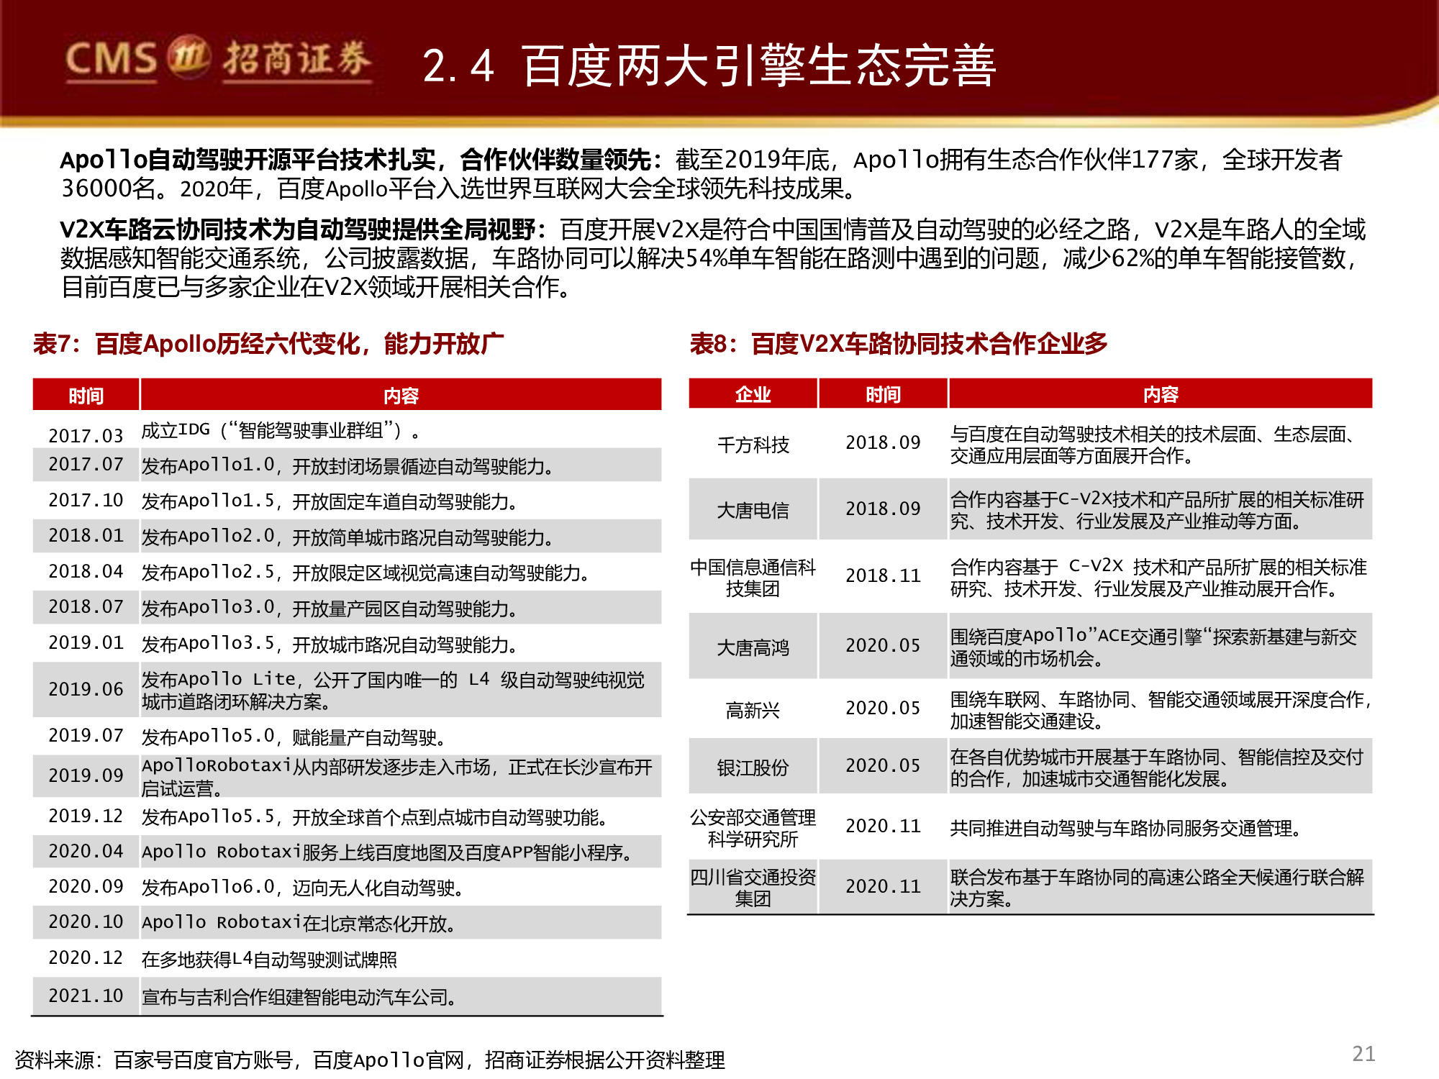
Task: Select the 2018.01 date cell
Action: tap(86, 535)
